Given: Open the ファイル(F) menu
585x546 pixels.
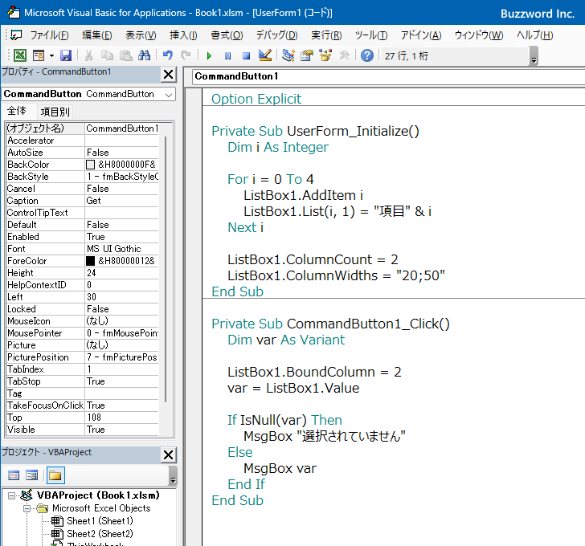Looking at the screenshot, I should [x=49, y=35].
